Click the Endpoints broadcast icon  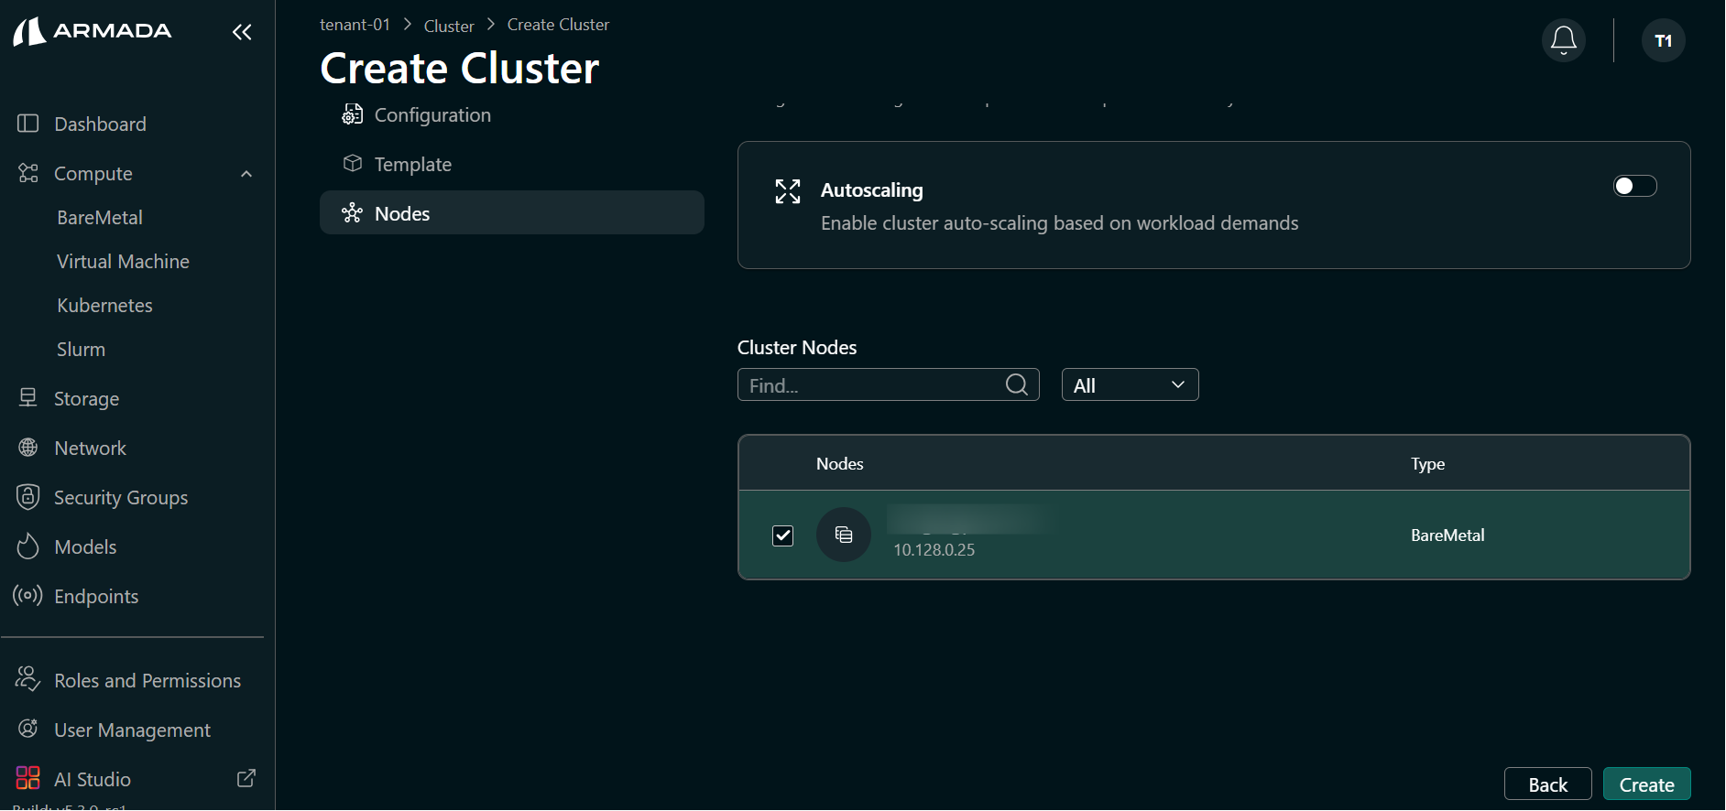28,596
